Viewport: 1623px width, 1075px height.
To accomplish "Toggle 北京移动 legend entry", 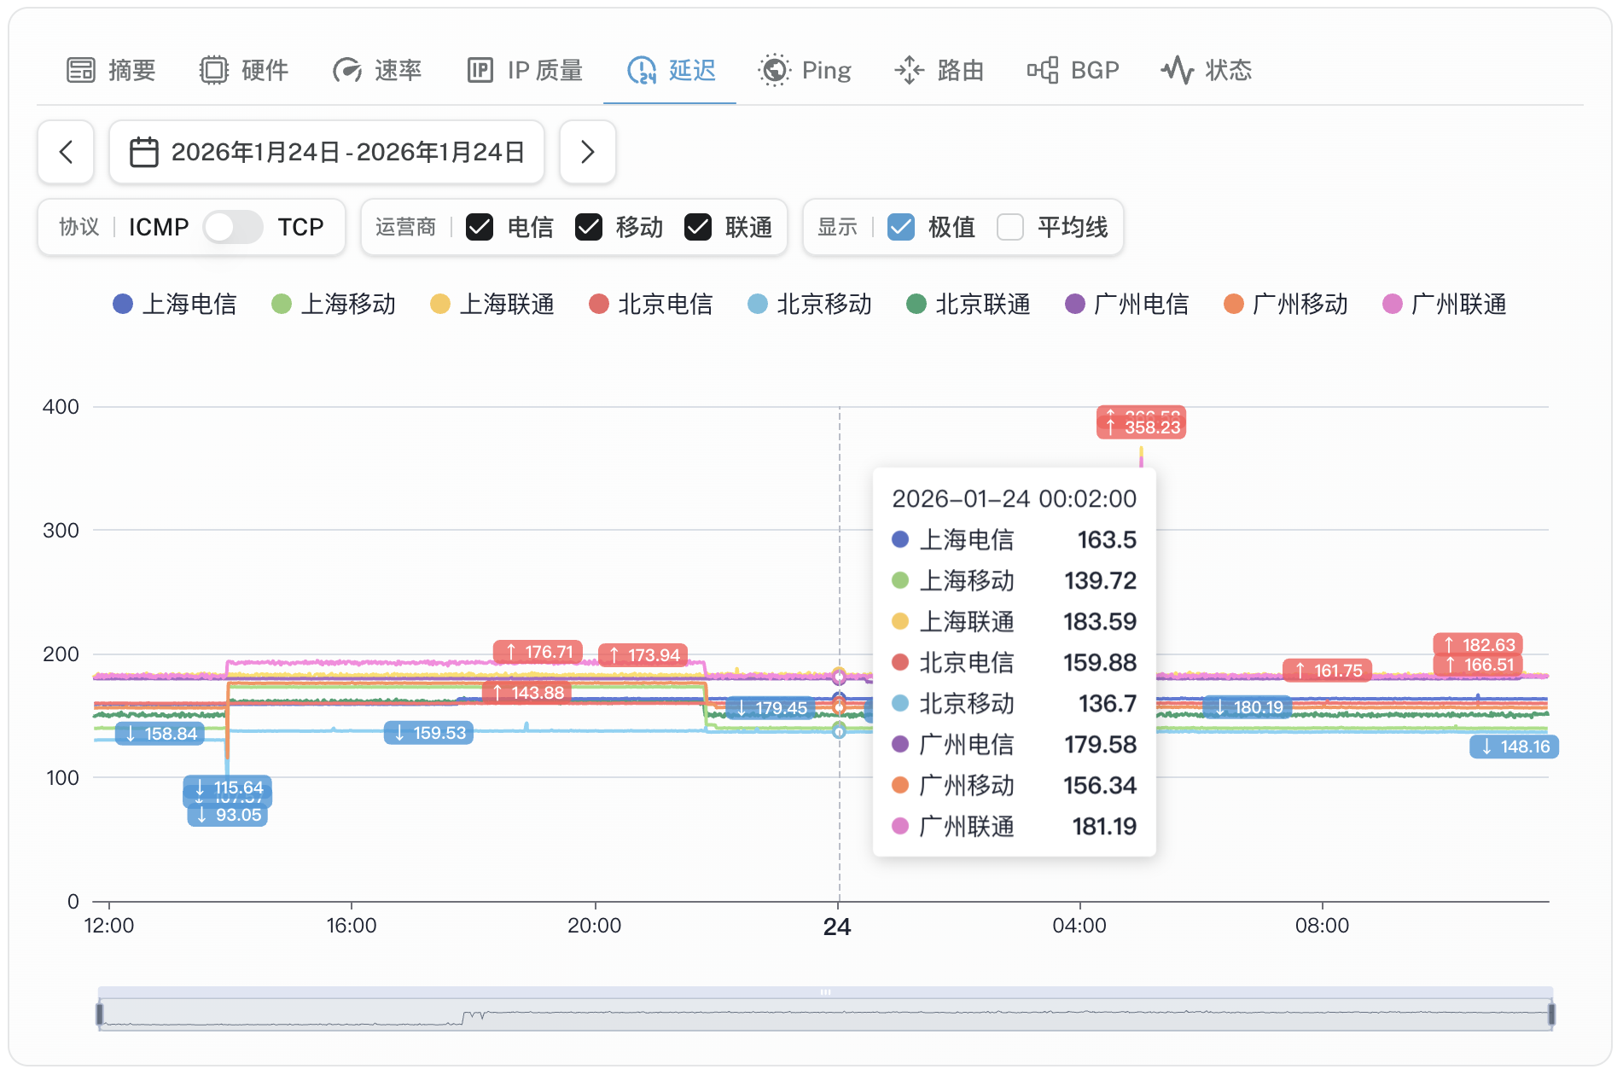I will tap(810, 304).
